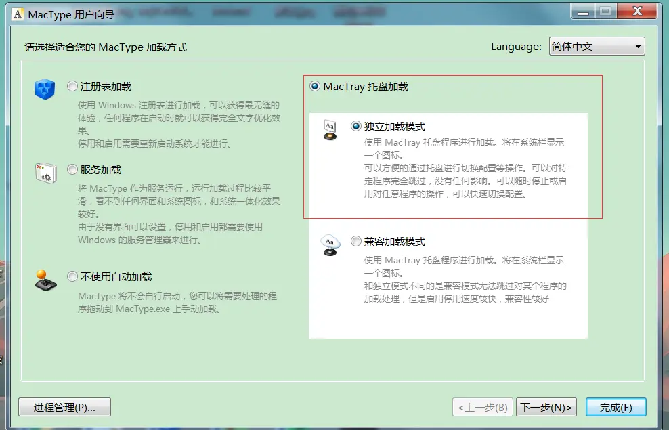Click the compatible loading mode cloud icon

[330, 245]
